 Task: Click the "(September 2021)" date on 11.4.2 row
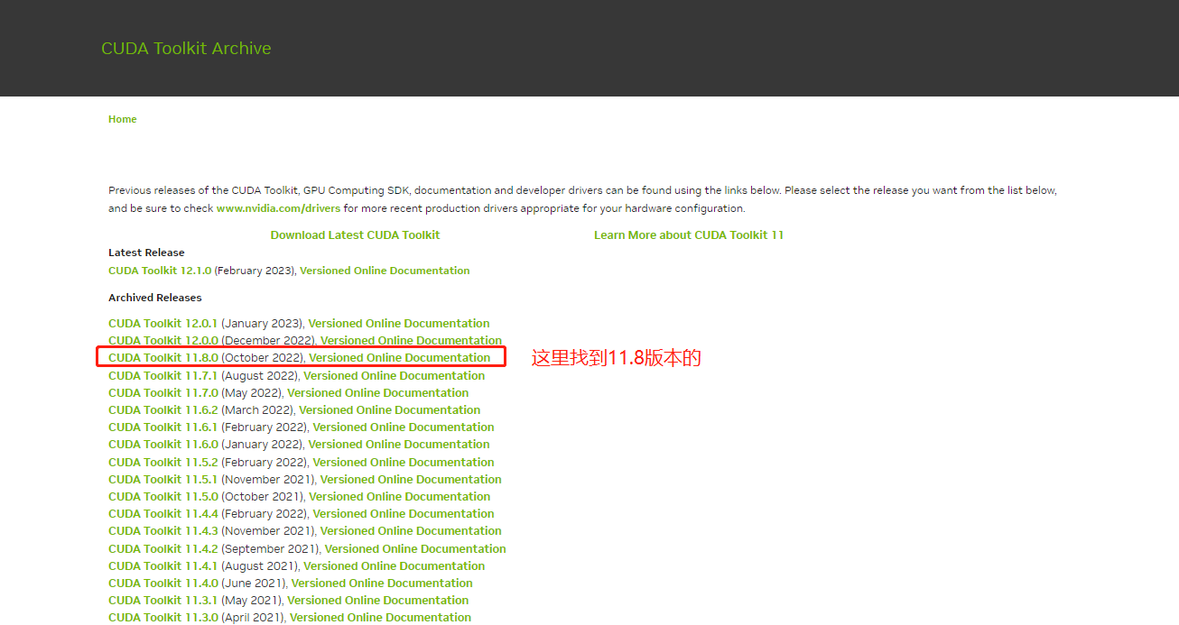pyautogui.click(x=271, y=549)
